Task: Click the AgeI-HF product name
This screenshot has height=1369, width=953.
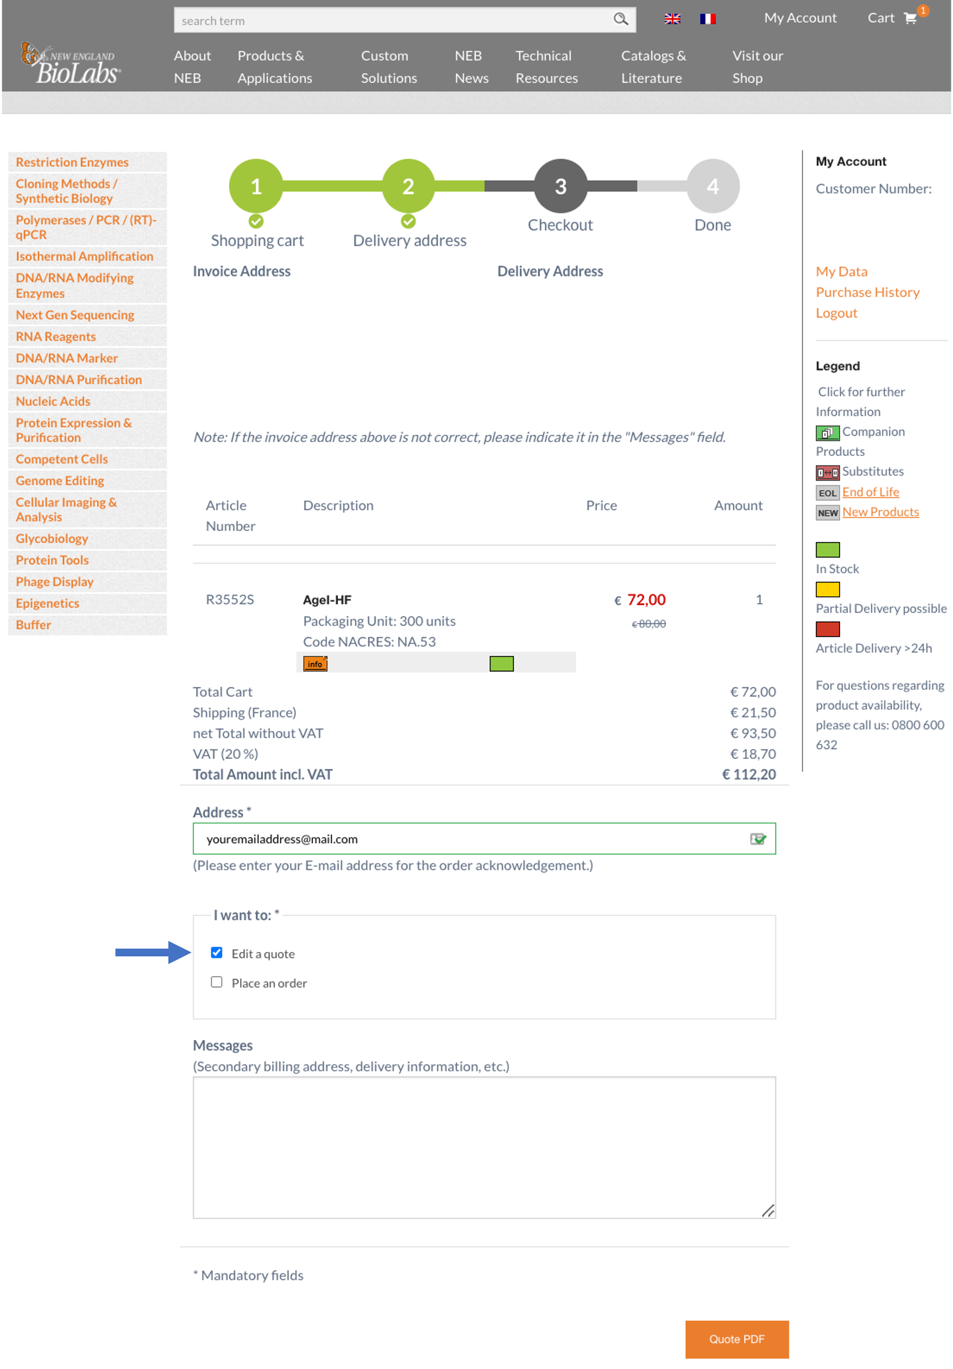Action: click(327, 599)
